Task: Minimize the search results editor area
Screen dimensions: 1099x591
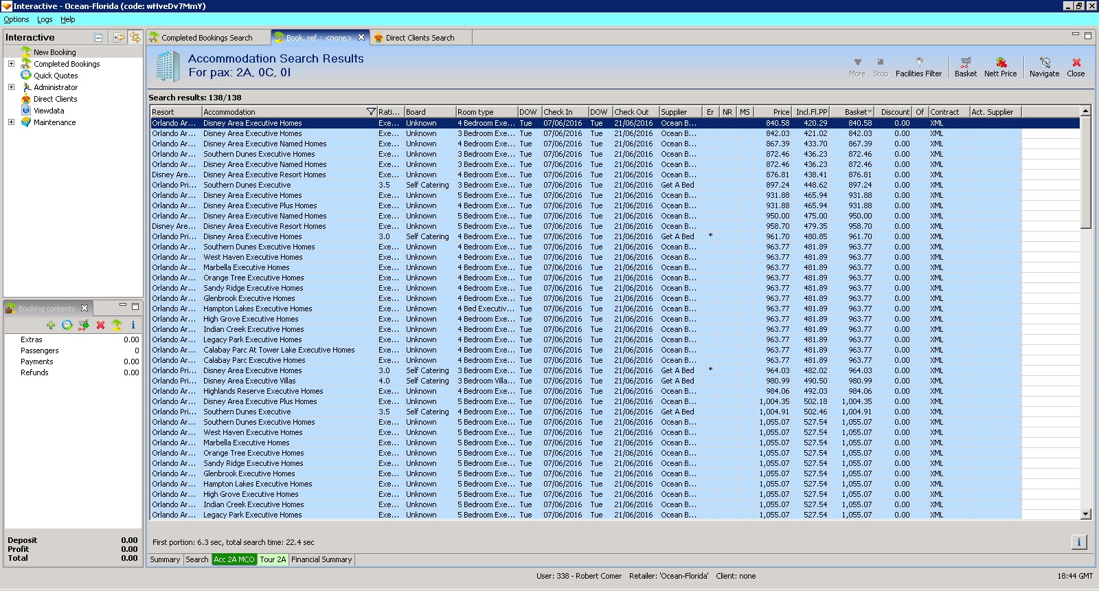Action: (1076, 34)
